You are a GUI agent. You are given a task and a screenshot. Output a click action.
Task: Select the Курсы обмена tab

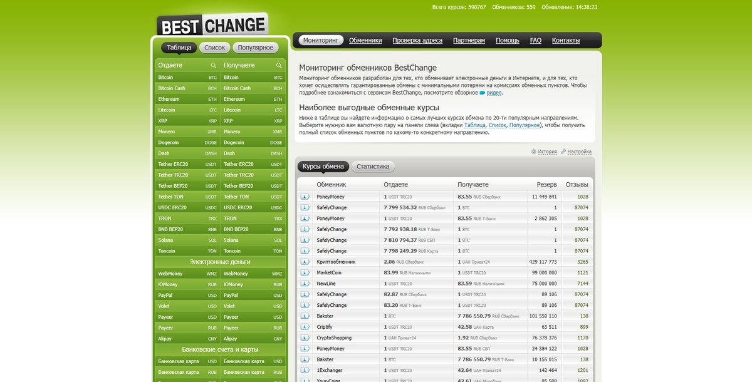323,167
